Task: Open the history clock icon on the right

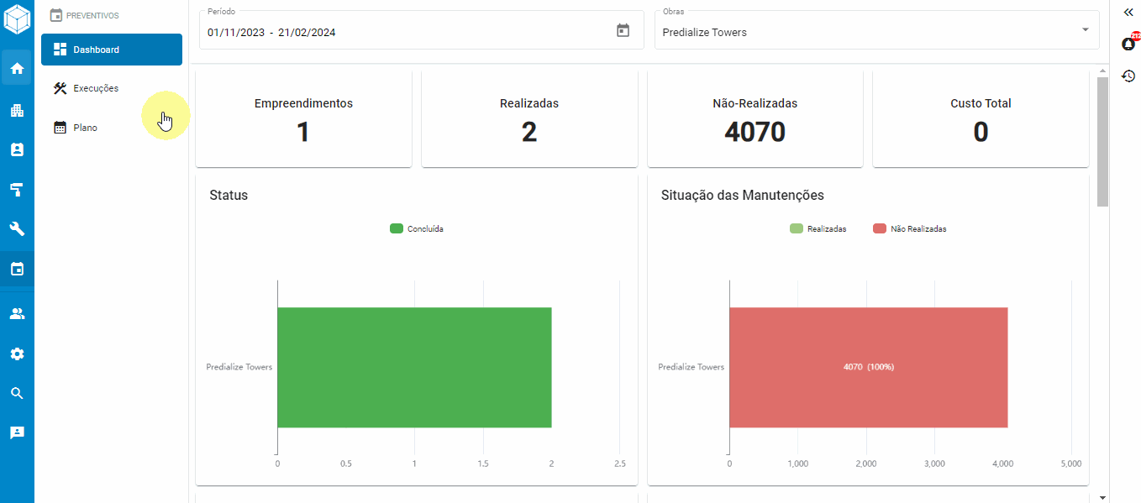Action: tap(1128, 76)
